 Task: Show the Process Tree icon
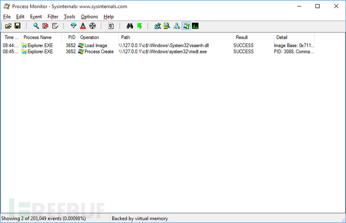pos(111,26)
